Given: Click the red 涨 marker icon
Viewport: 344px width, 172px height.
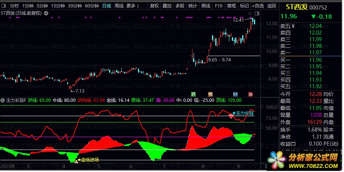Looking at the screenshot, I should 251,94.
